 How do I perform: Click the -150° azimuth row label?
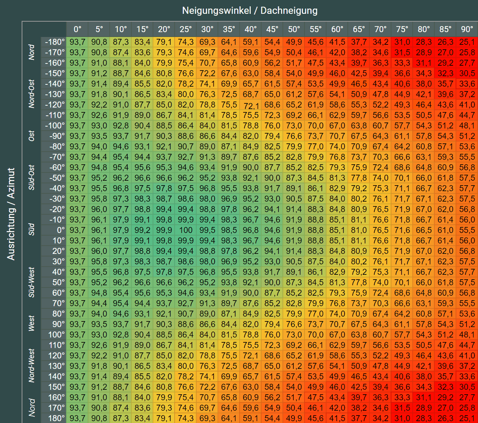tap(54, 74)
